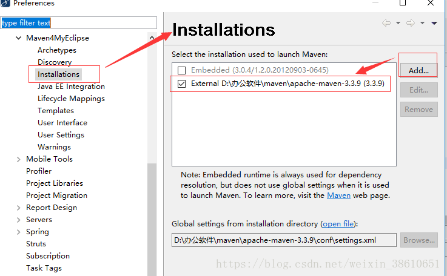
Task: Select Subscription in the tree
Action: tap(48, 256)
